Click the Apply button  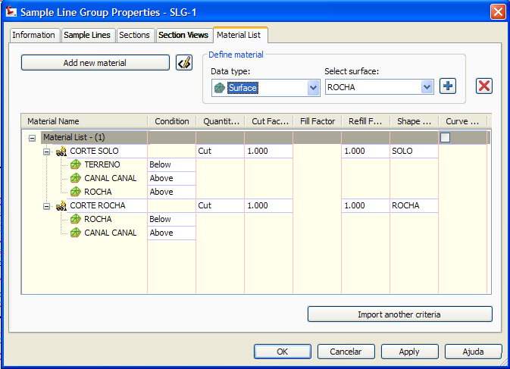409,352
